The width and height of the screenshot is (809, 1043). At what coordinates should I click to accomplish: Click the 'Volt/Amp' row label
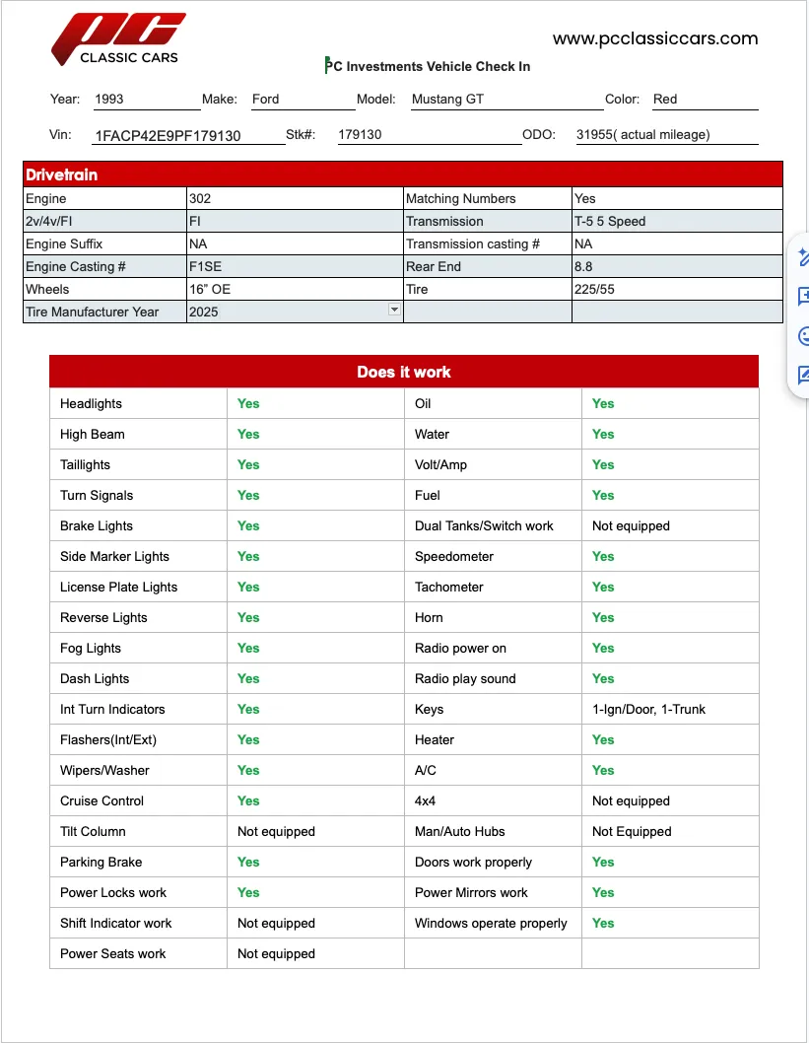(440, 465)
